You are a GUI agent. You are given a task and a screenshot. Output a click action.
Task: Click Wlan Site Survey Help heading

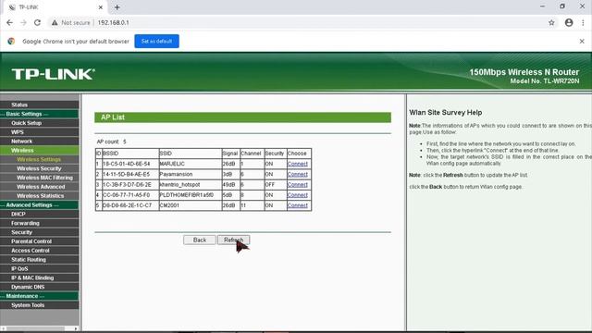pyautogui.click(x=446, y=113)
